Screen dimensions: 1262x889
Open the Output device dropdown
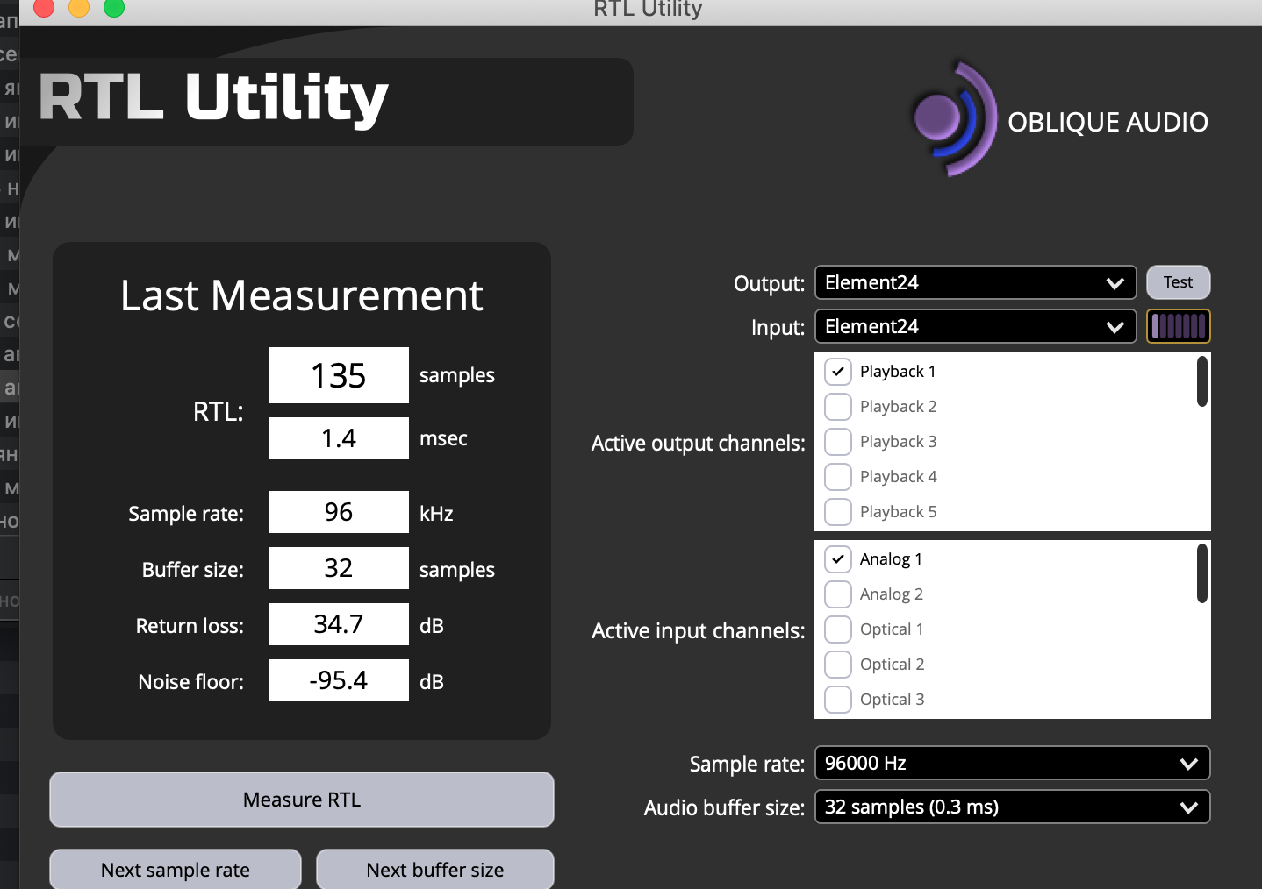pos(976,282)
